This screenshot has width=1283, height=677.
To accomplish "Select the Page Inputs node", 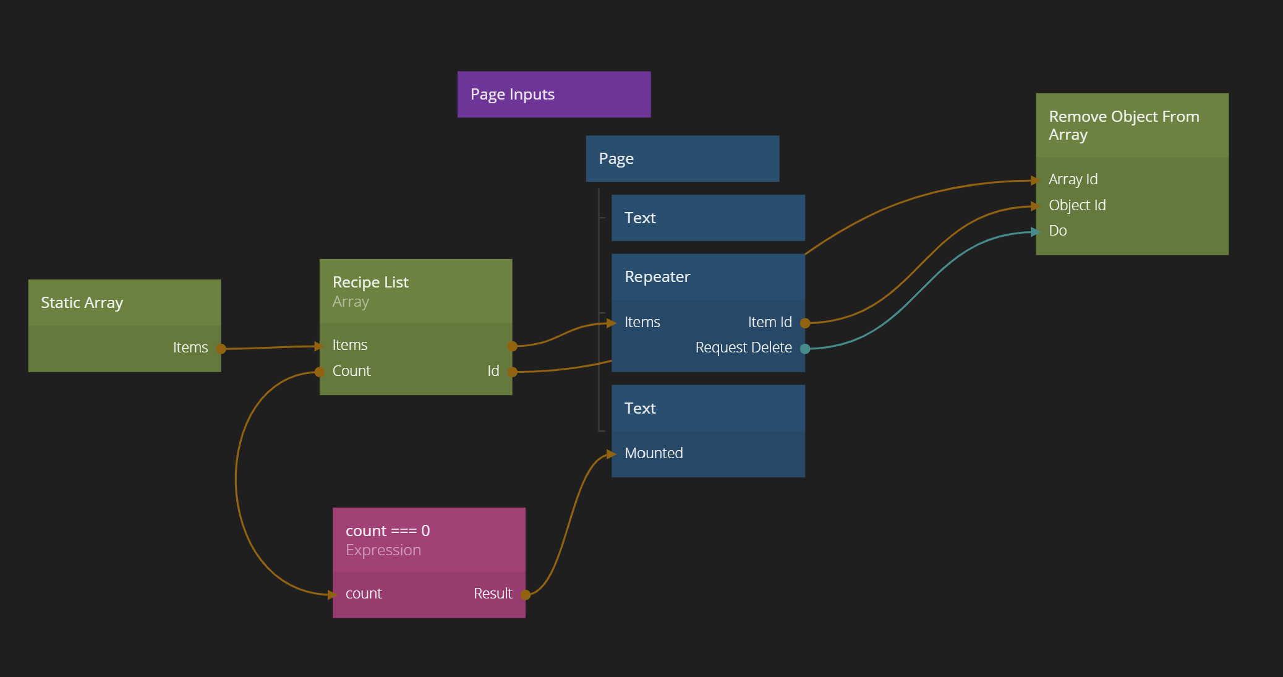I will tap(553, 95).
